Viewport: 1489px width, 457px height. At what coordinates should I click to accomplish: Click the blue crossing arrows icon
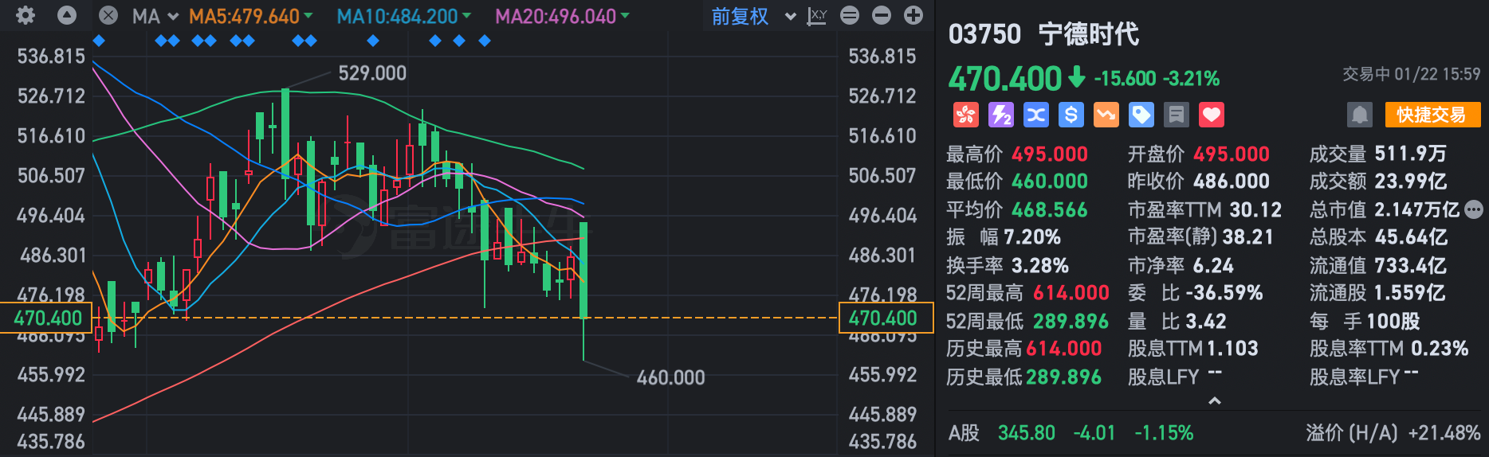point(1036,115)
